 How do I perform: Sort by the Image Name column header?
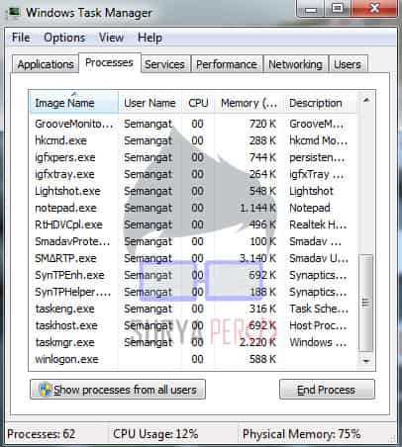pyautogui.click(x=74, y=103)
